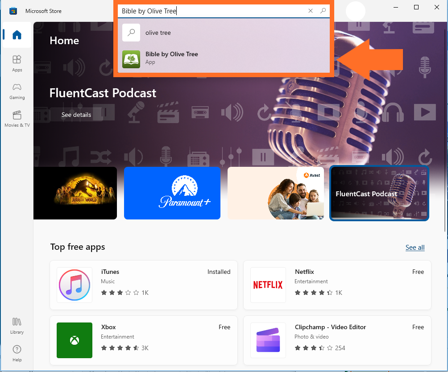
Task: Open the Jurassic World banner thumbnail
Action: (x=75, y=193)
